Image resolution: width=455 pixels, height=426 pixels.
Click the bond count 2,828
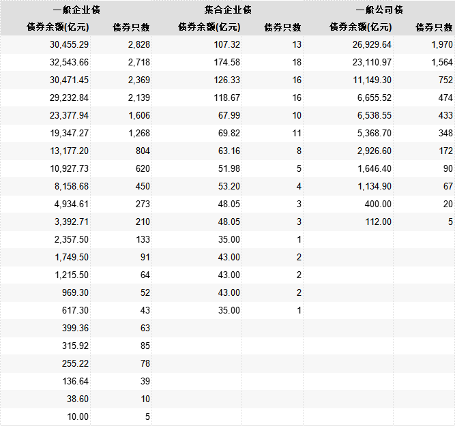coord(139,45)
